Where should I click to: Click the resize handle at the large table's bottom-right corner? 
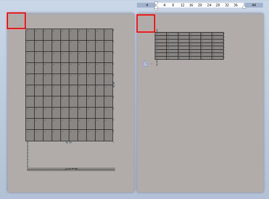[113, 142]
